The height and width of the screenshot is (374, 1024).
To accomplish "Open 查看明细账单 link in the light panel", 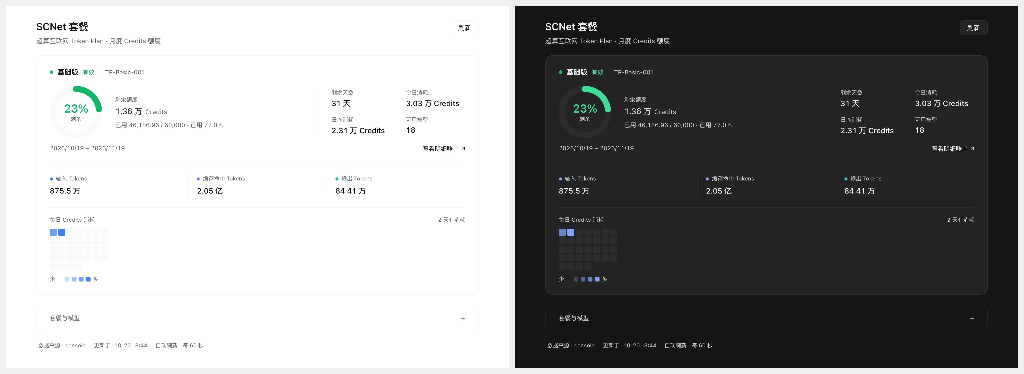I will pos(444,149).
